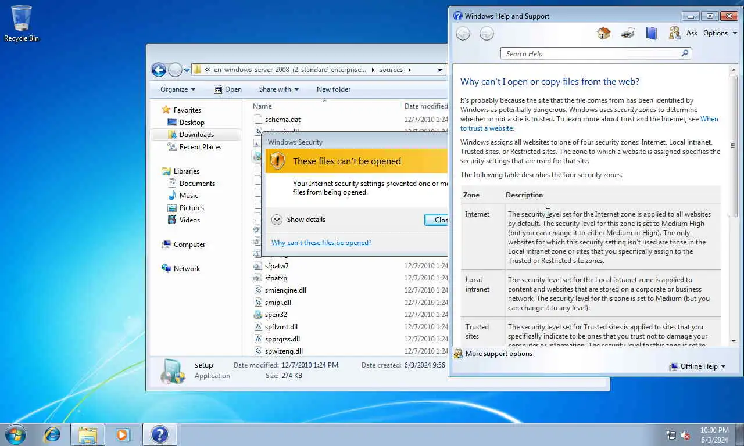Go back in the Explorer window
Screen dimensions: 744x446
coord(159,70)
